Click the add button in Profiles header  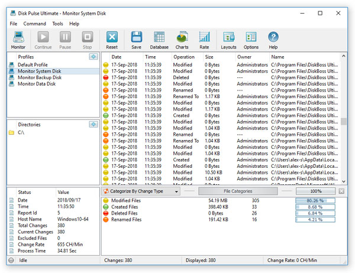click(x=93, y=57)
